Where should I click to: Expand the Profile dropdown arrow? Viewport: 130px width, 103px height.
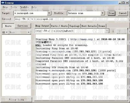tap(103, 13)
